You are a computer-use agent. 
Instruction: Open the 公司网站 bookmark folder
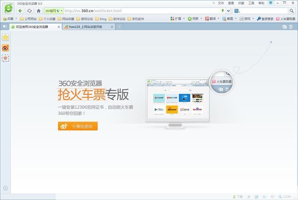pyautogui.click(x=28, y=19)
